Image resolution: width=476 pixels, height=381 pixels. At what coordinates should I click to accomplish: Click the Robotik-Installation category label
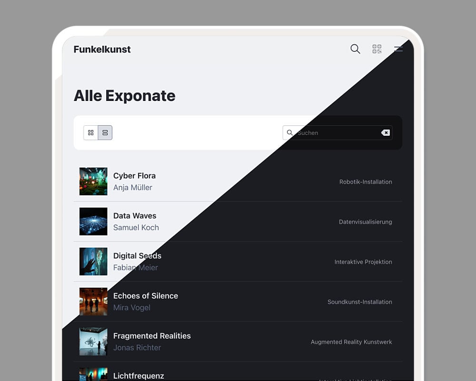[x=366, y=182]
